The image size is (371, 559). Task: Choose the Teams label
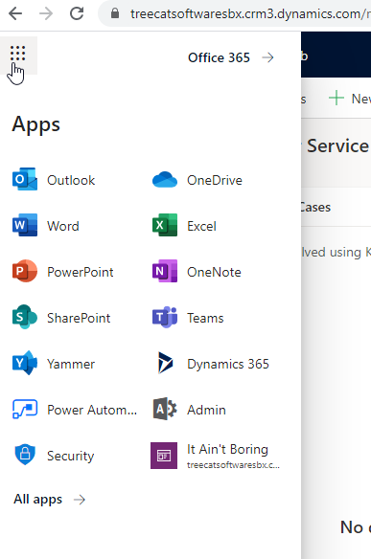(x=205, y=318)
